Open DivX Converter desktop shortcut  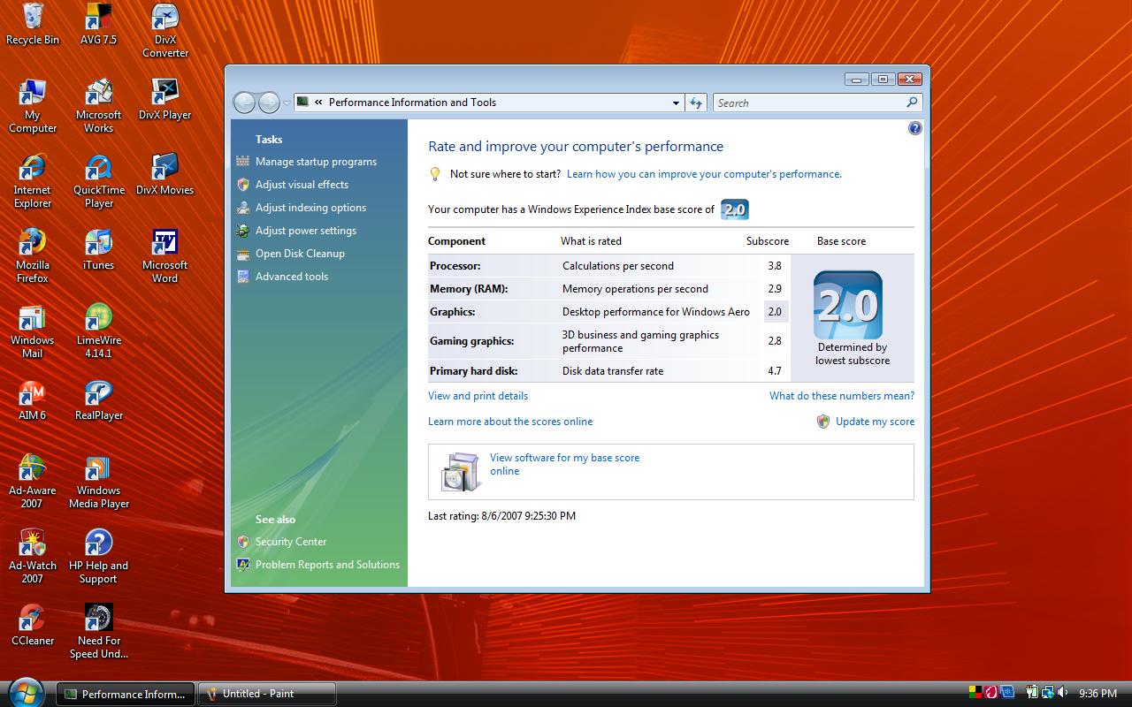coord(165,31)
